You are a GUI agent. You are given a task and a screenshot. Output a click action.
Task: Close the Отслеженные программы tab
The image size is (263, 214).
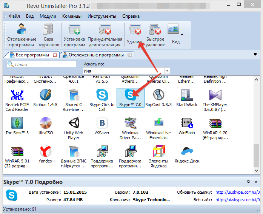pos(130,55)
